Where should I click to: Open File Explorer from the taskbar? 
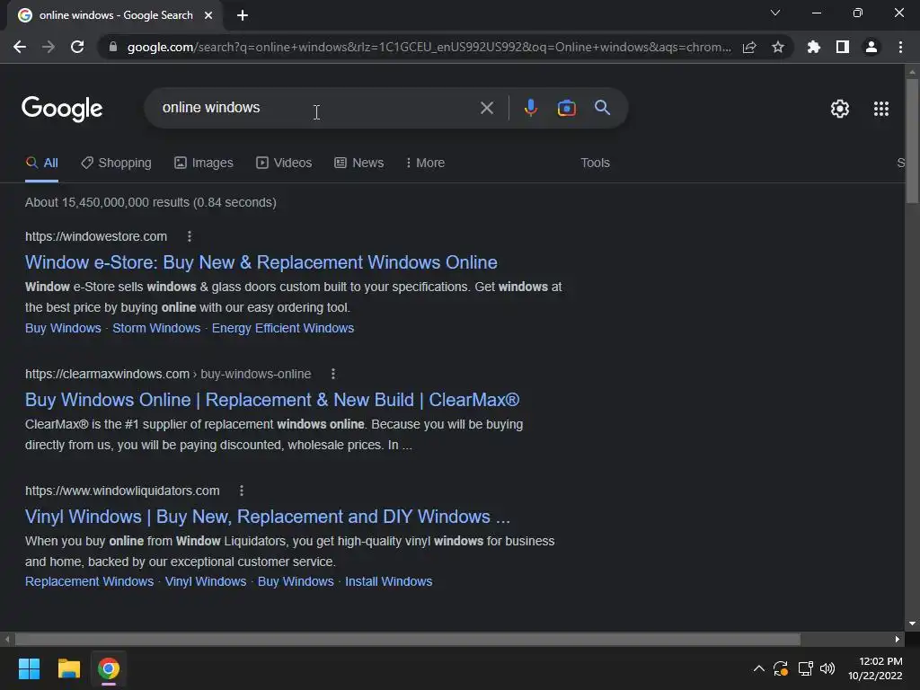(x=68, y=668)
